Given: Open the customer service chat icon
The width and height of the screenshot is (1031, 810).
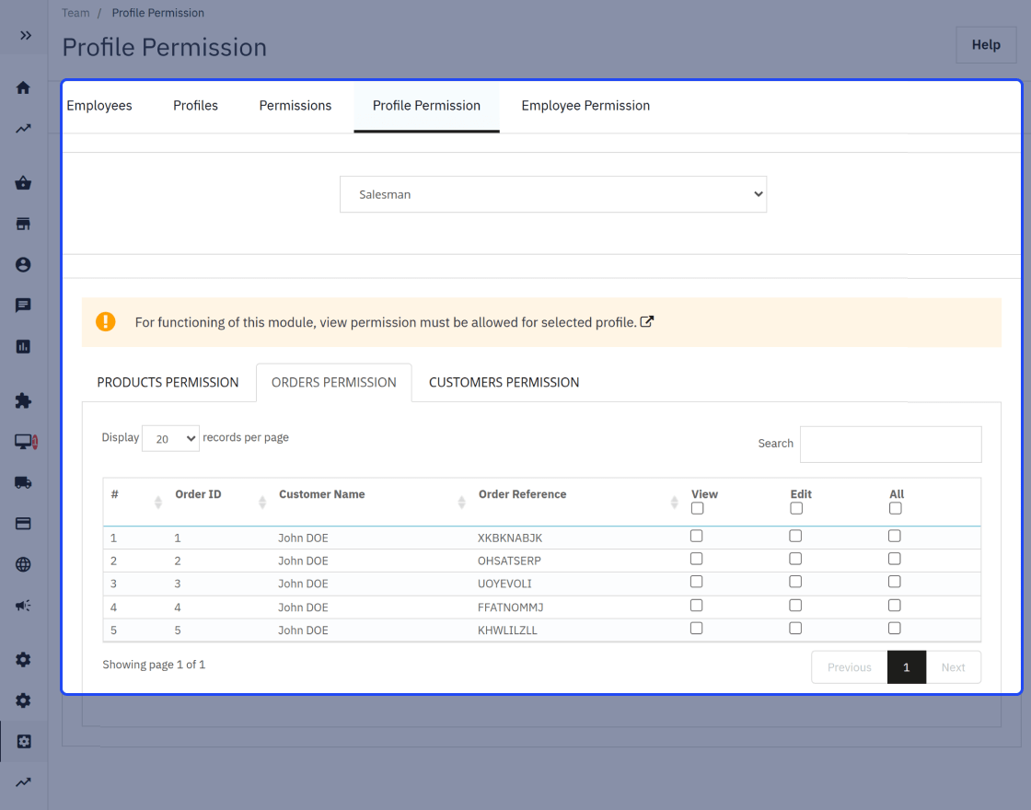Looking at the screenshot, I should (x=23, y=306).
